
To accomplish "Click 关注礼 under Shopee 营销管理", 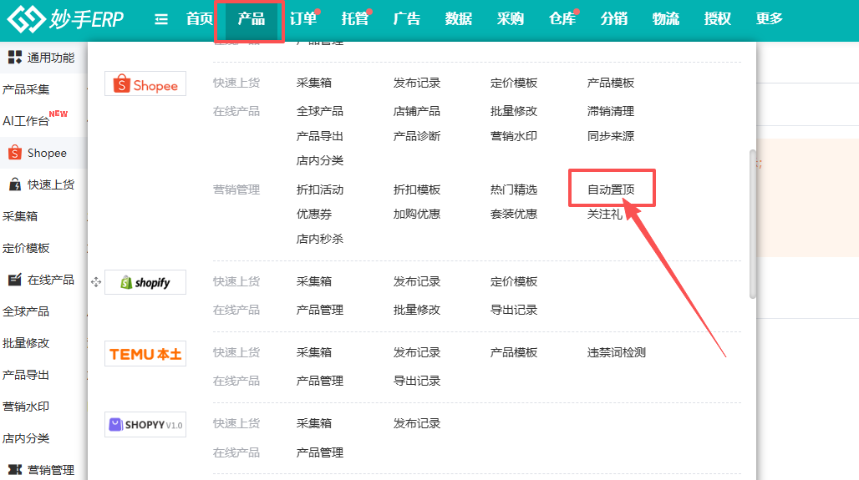I will click(605, 214).
